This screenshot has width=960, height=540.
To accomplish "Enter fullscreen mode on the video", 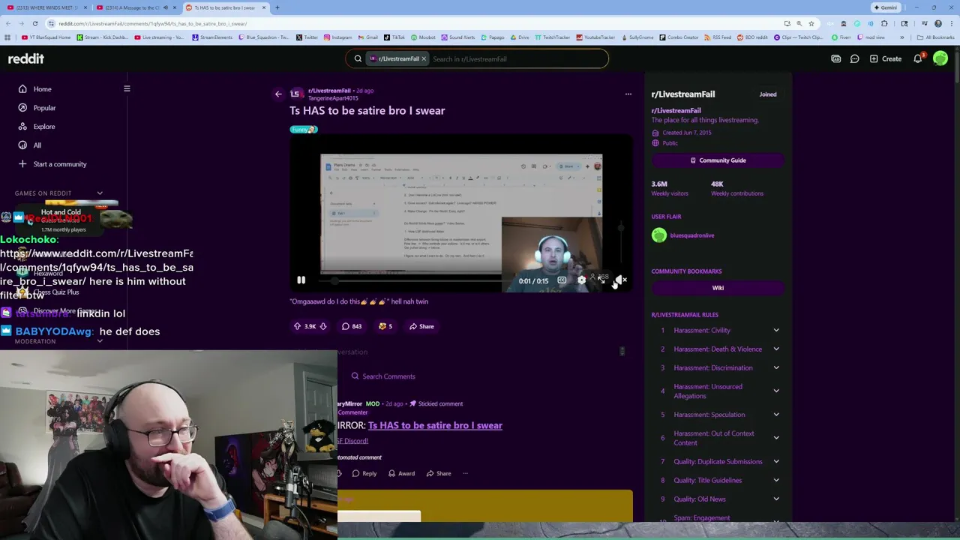I will 601,280.
